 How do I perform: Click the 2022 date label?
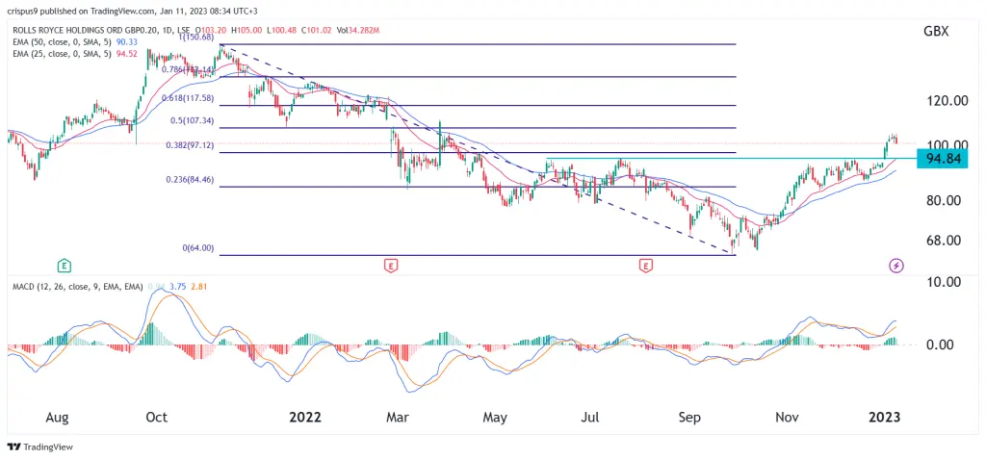coord(305,417)
